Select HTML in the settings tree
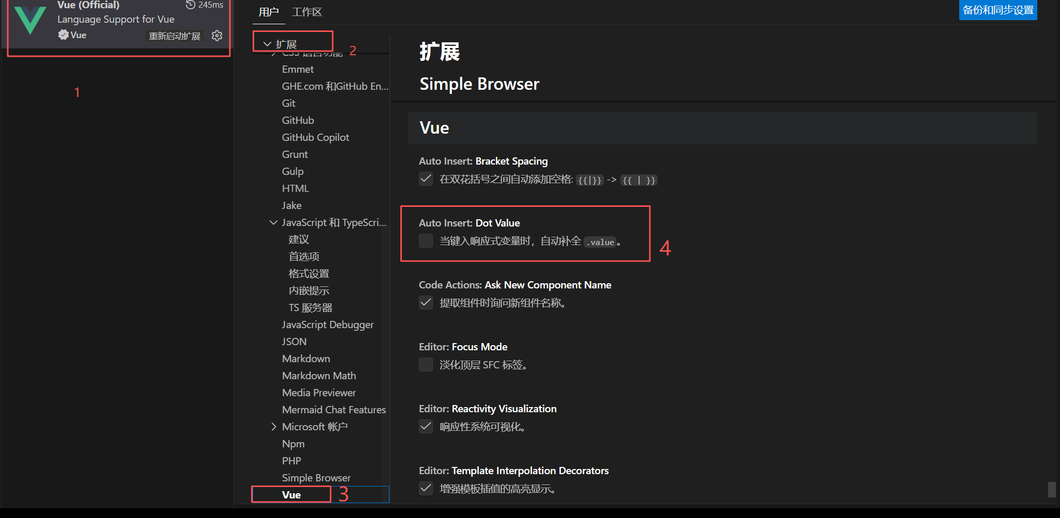The image size is (1060, 518). pos(295,188)
